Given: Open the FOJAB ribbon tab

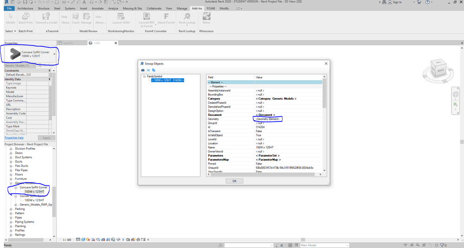Looking at the screenshot, I should 211,8.
